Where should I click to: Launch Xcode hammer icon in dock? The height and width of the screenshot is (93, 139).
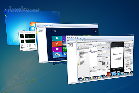[114, 74]
